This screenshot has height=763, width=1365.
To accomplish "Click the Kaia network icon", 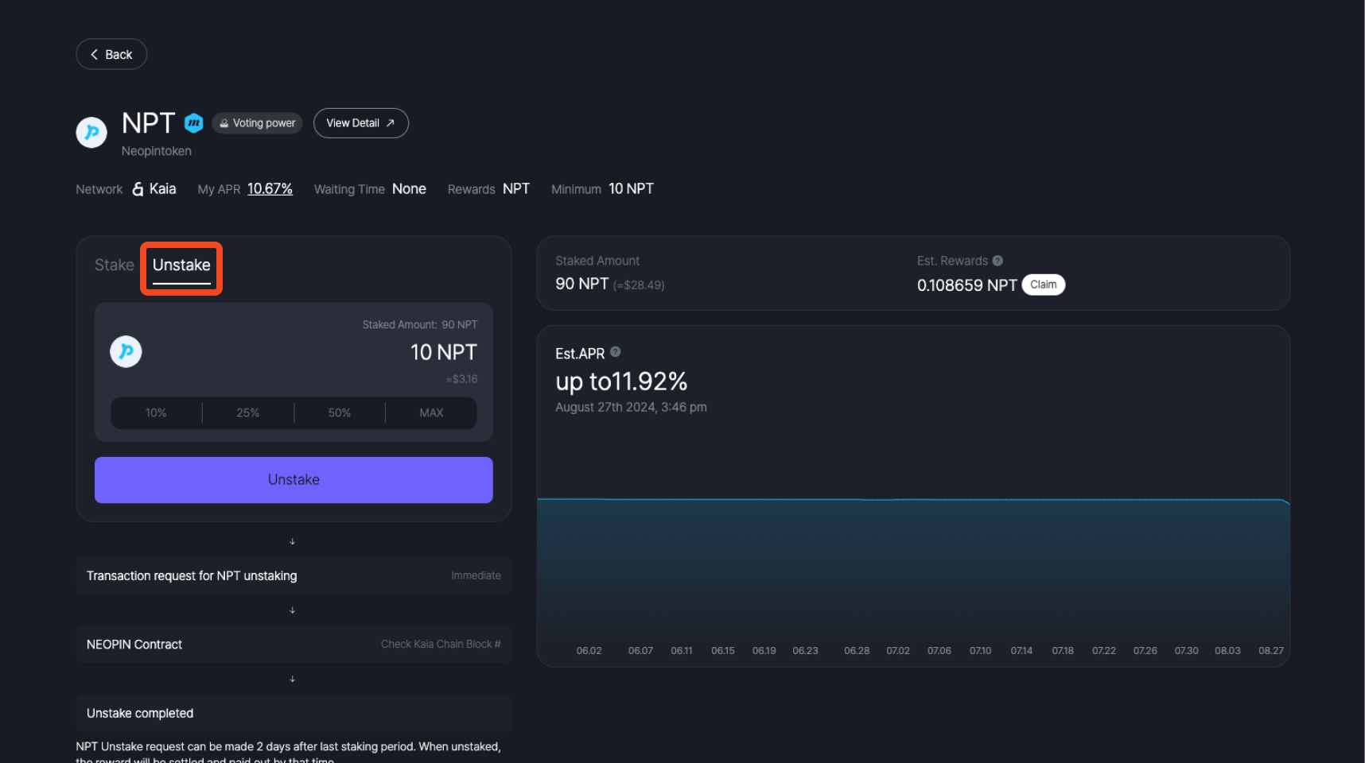I will tap(138, 189).
